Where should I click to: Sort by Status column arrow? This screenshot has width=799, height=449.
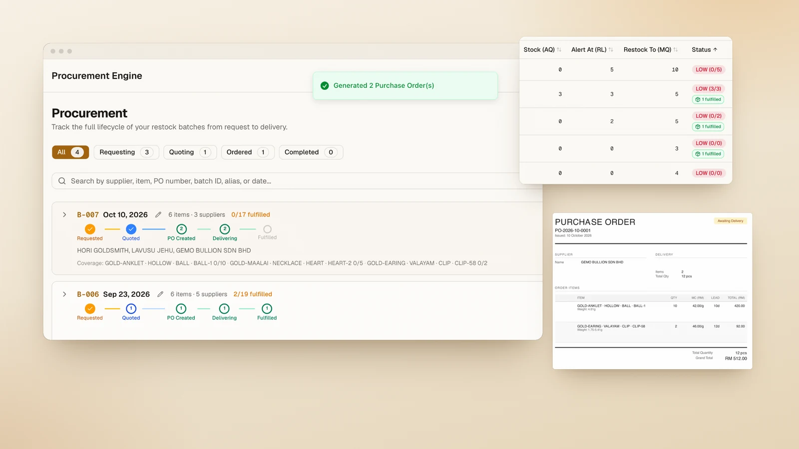pos(715,50)
